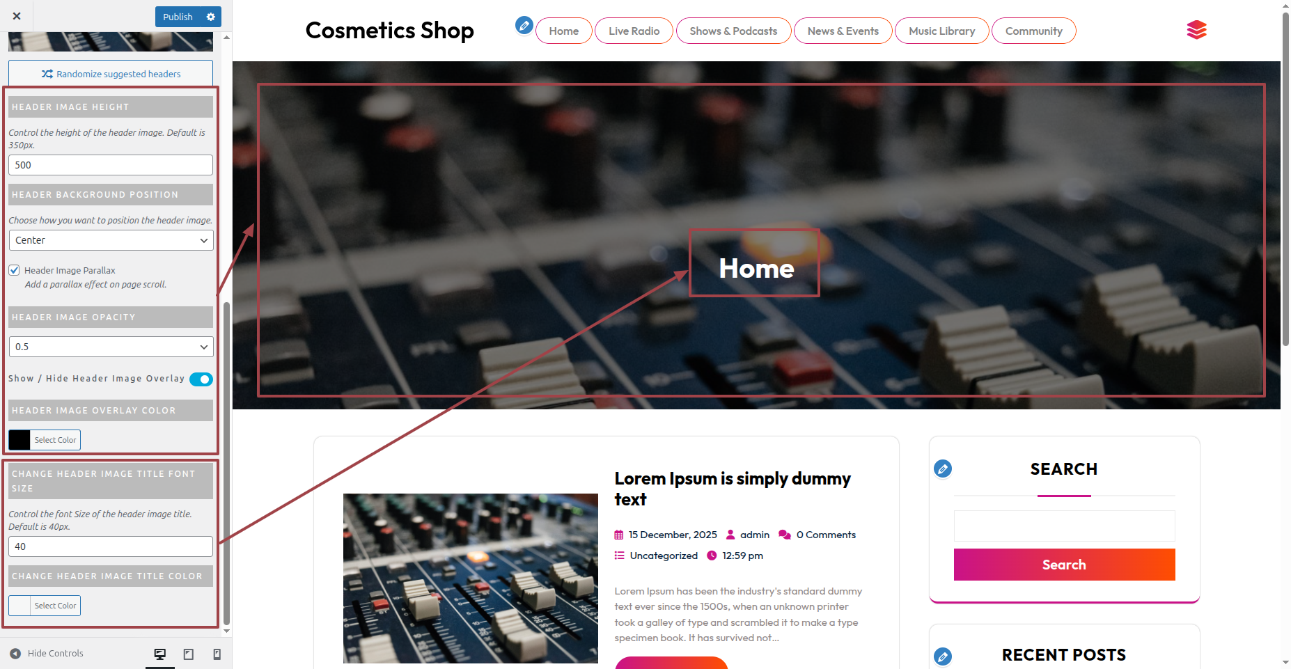Click edit pencil icon on Recent Posts widget
Viewport: 1291px width, 669px height.
(x=943, y=656)
